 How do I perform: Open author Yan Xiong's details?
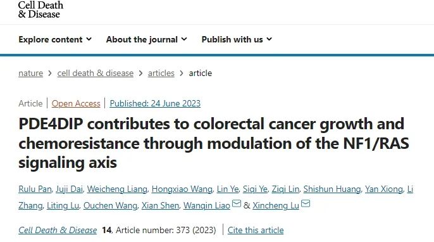pos(383,189)
